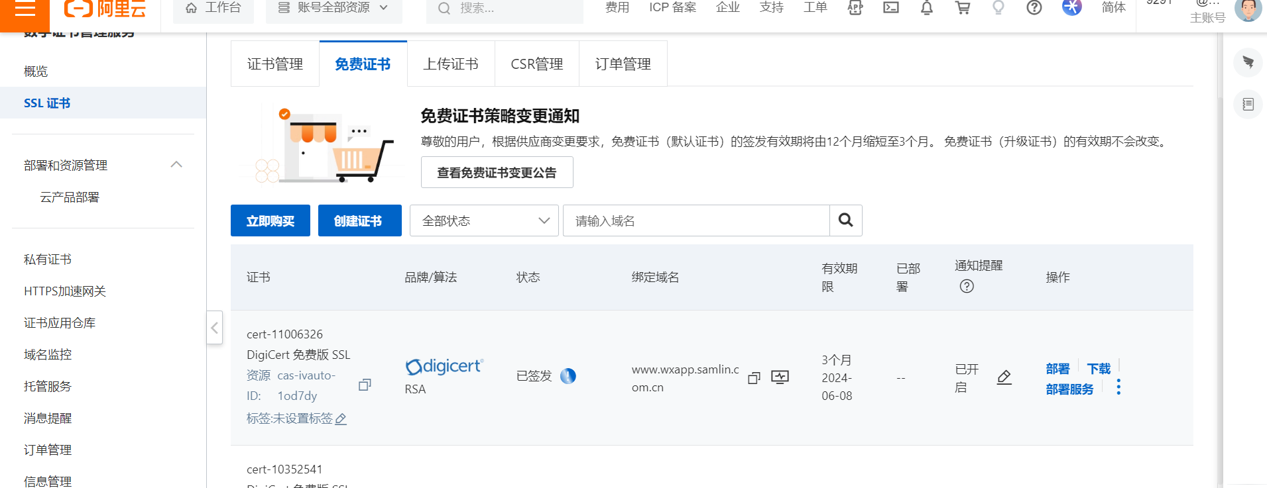Focus the 请输入域名 search field

tap(696, 220)
